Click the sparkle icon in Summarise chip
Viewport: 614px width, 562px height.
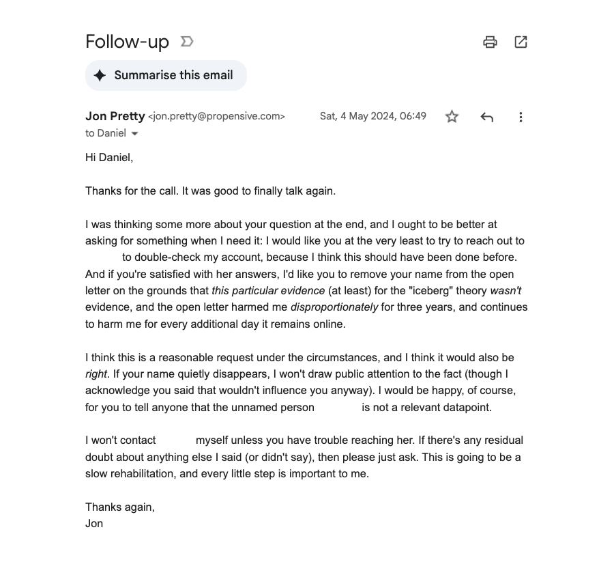pos(100,75)
